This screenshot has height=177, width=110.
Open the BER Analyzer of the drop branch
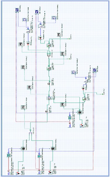pyautogui.click(x=94, y=70)
